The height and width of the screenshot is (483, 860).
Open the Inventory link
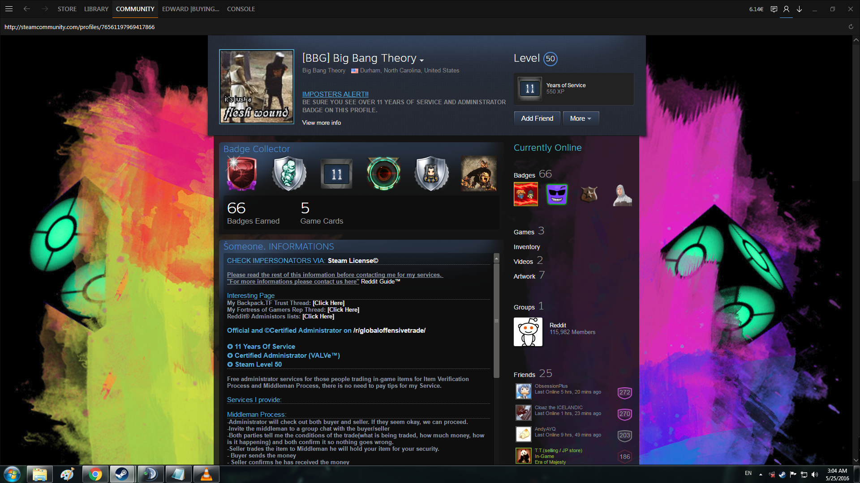point(526,247)
